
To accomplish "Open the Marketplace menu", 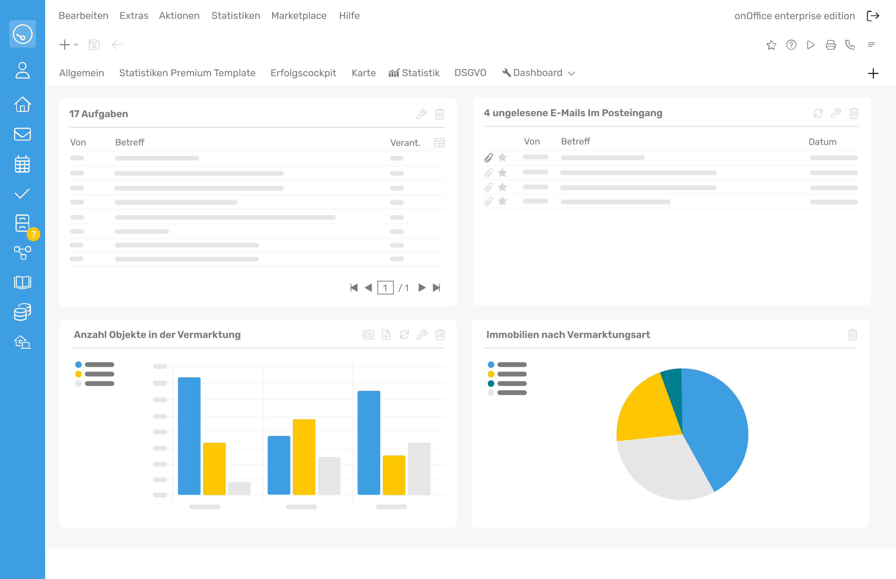I will (299, 16).
